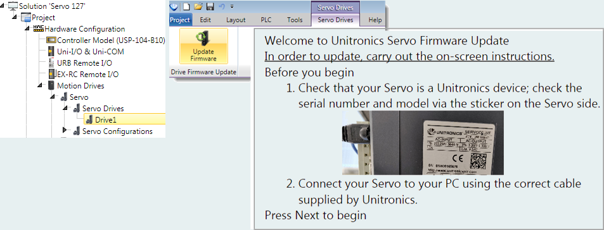The height and width of the screenshot is (230, 604).
Task: Switch to the PLC ribbon tab
Action: (x=266, y=20)
